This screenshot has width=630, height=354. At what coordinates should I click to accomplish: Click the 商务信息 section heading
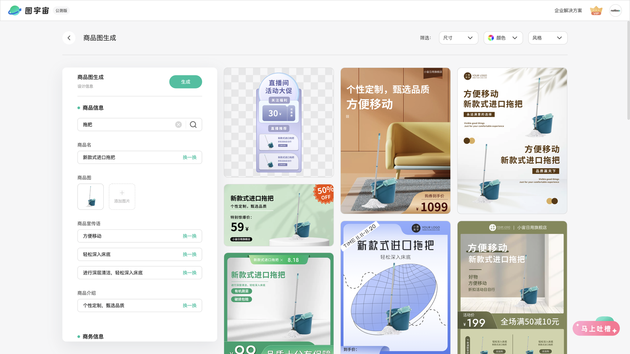click(x=93, y=336)
